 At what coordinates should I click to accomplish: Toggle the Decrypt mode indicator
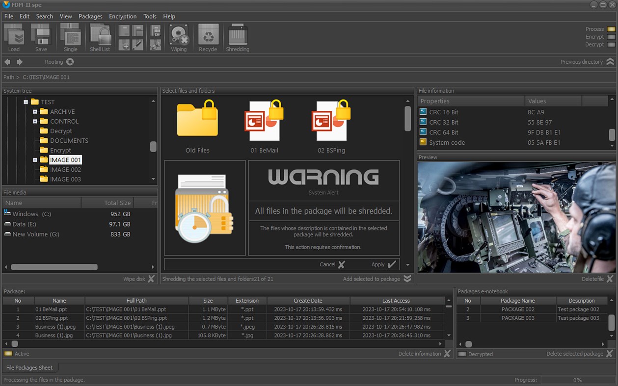pos(611,45)
